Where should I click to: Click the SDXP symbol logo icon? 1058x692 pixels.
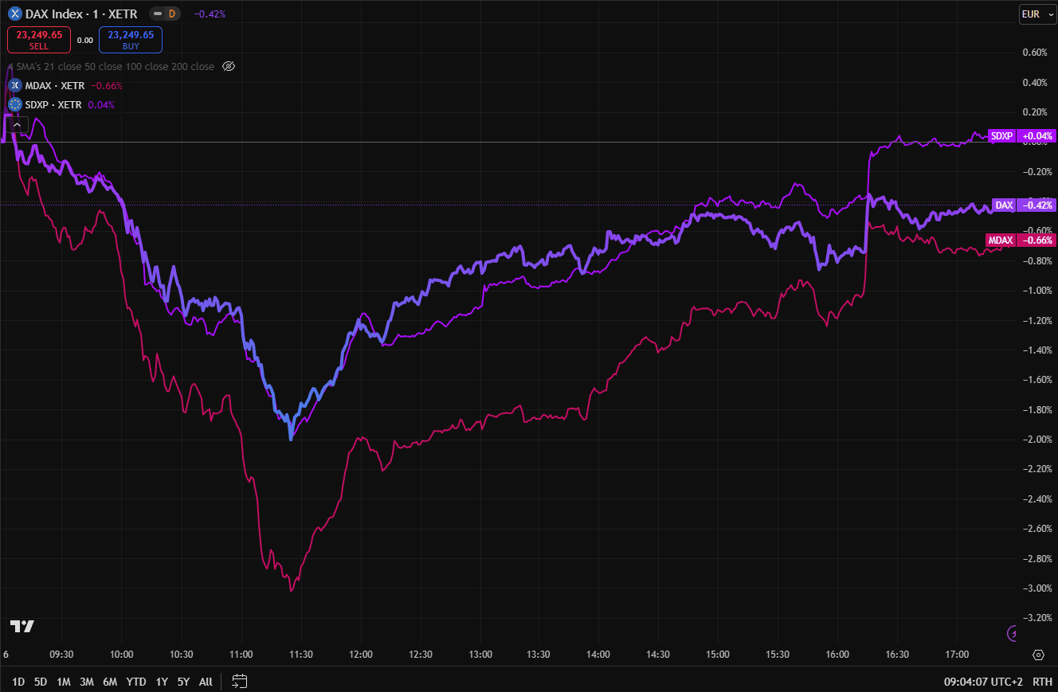14,104
